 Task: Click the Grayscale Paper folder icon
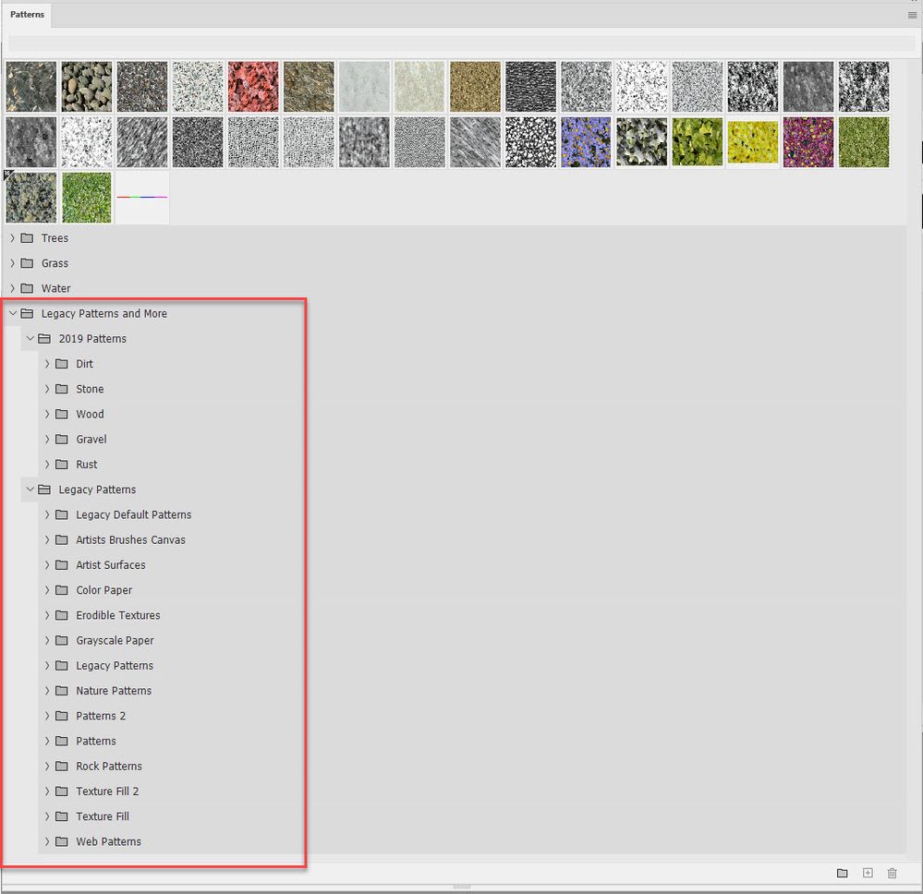coord(62,640)
